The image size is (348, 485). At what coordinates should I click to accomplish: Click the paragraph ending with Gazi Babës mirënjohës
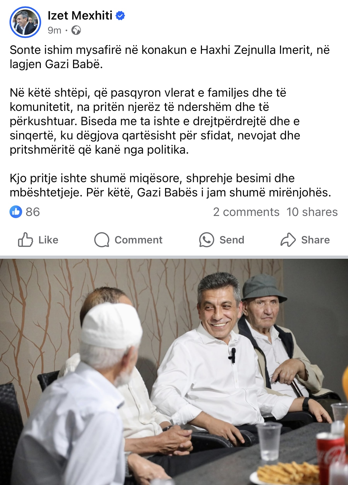click(170, 185)
